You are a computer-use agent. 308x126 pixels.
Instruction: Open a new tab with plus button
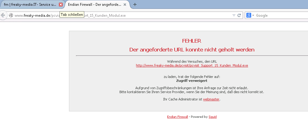pos(135,5)
